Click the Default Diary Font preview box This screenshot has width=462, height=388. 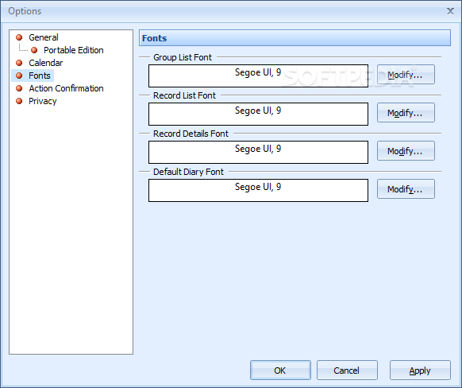pyautogui.click(x=258, y=190)
